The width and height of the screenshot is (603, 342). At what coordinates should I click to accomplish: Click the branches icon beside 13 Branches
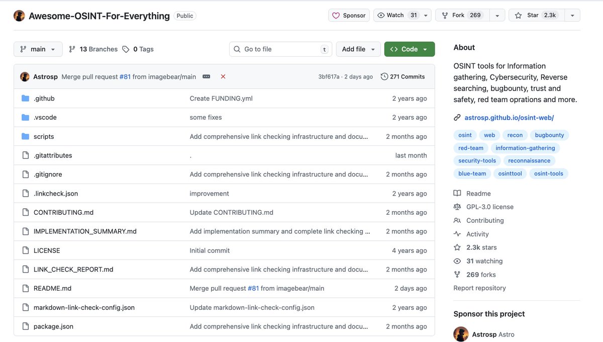pyautogui.click(x=72, y=49)
